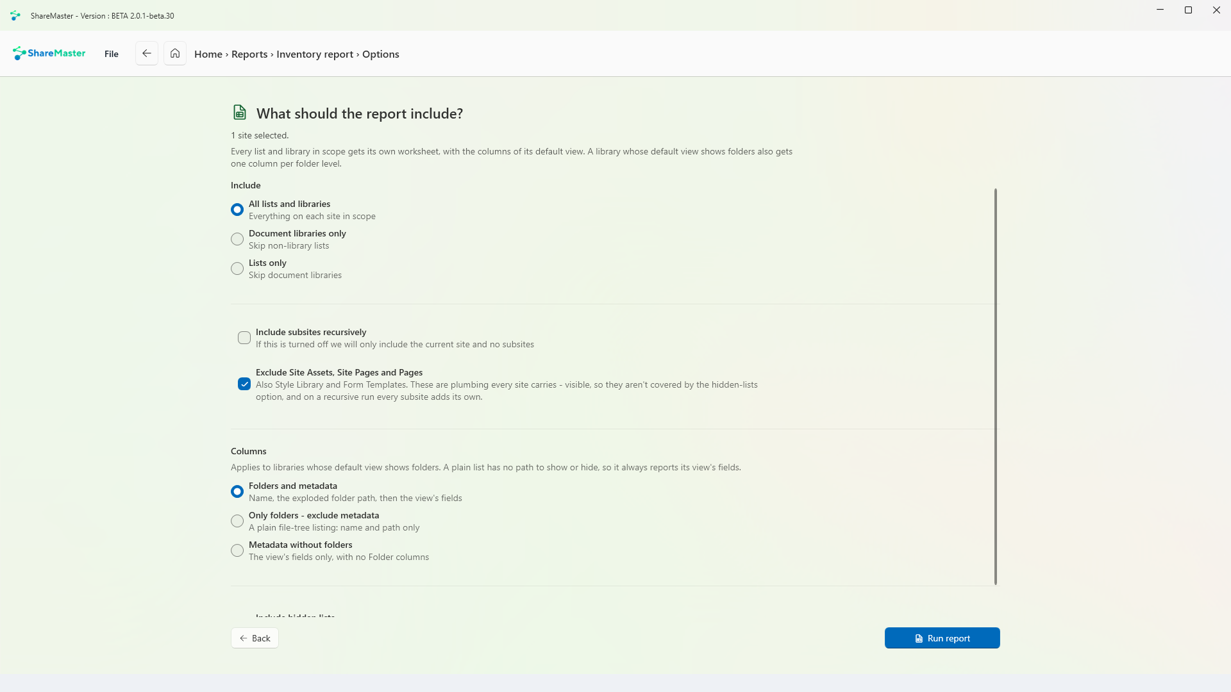Maximize the ShareMaster window
This screenshot has height=692, width=1231.
[x=1188, y=10]
